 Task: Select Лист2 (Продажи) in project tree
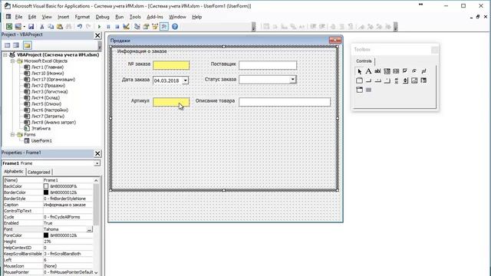coord(48,85)
